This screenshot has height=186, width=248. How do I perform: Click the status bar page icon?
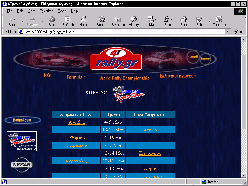[4, 182]
